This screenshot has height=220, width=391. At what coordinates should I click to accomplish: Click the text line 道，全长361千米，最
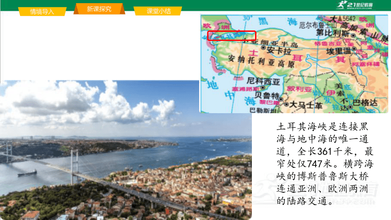click(x=325, y=152)
